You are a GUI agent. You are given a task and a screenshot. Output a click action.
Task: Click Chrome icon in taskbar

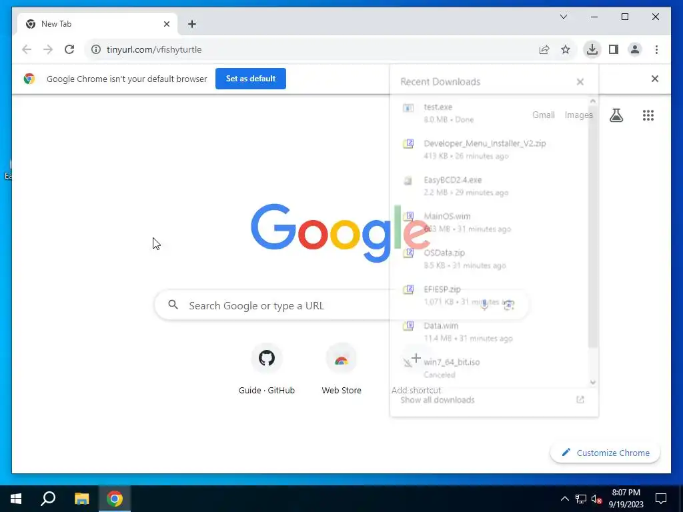[115, 499]
